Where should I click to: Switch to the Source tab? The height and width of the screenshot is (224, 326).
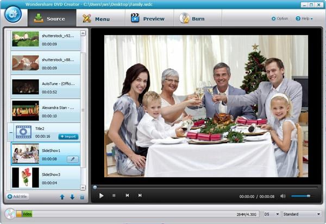[x=52, y=18]
